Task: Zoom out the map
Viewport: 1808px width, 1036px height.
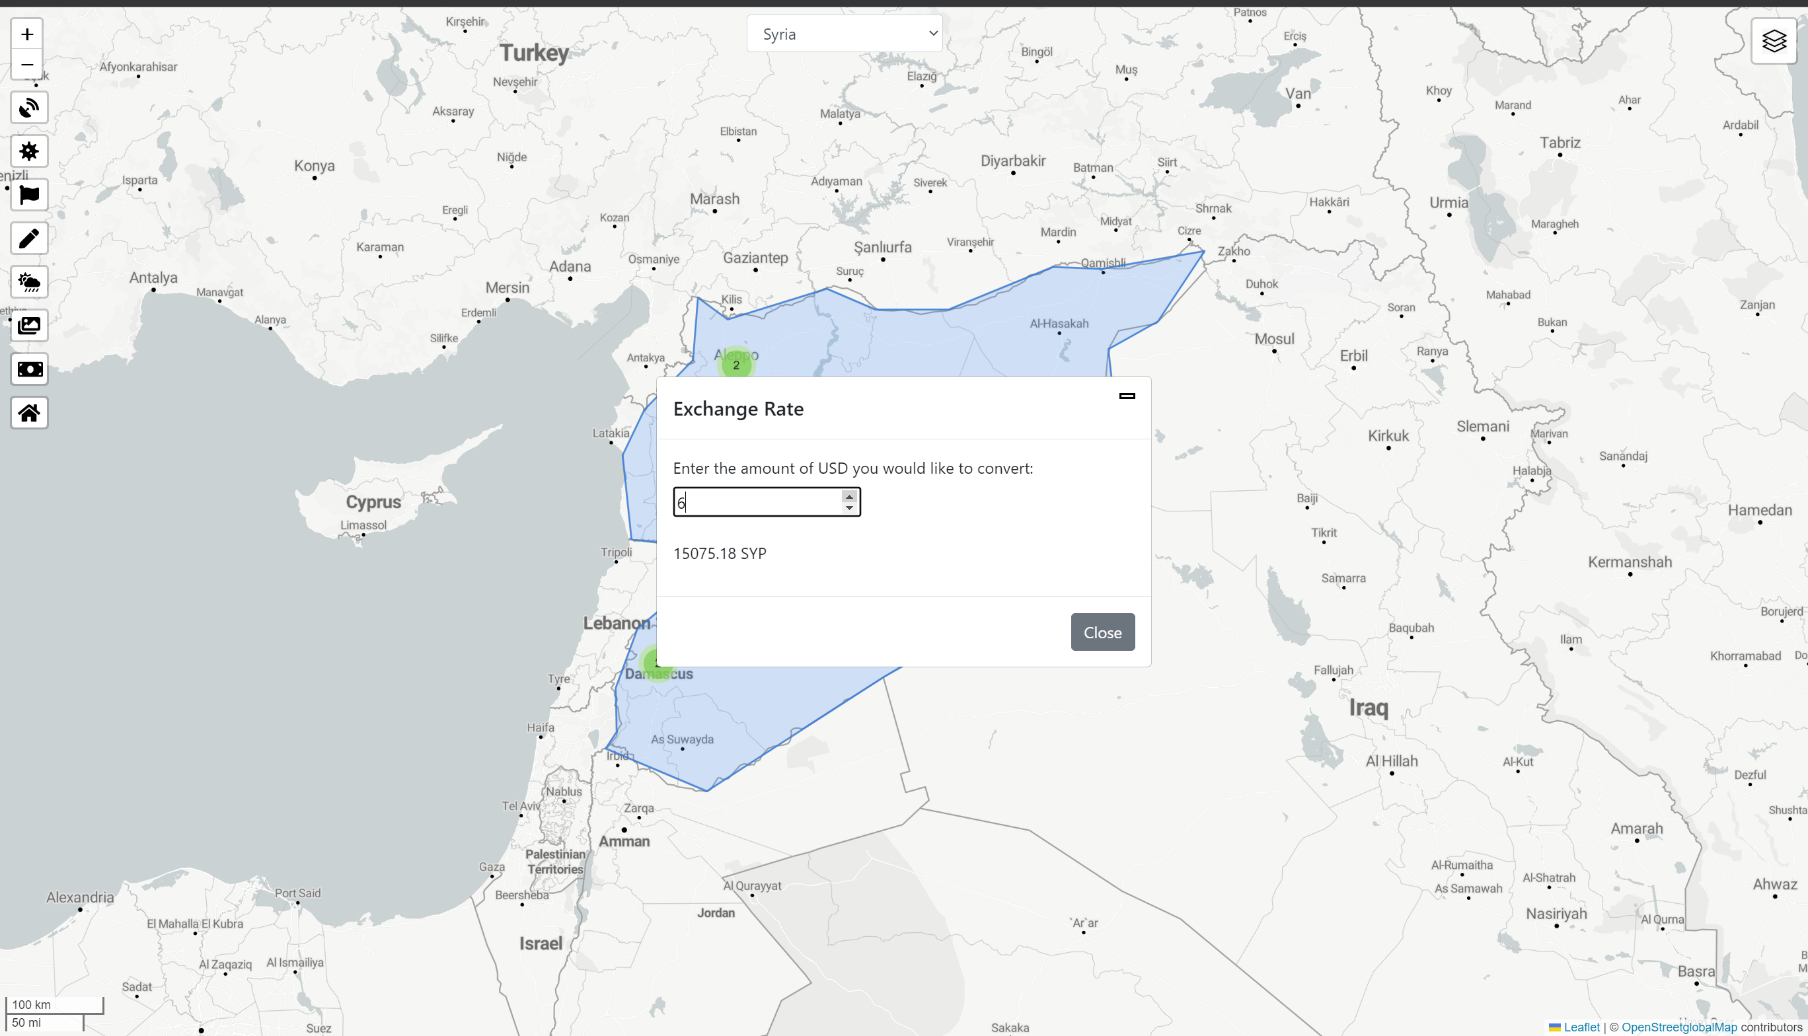Action: click(x=27, y=65)
